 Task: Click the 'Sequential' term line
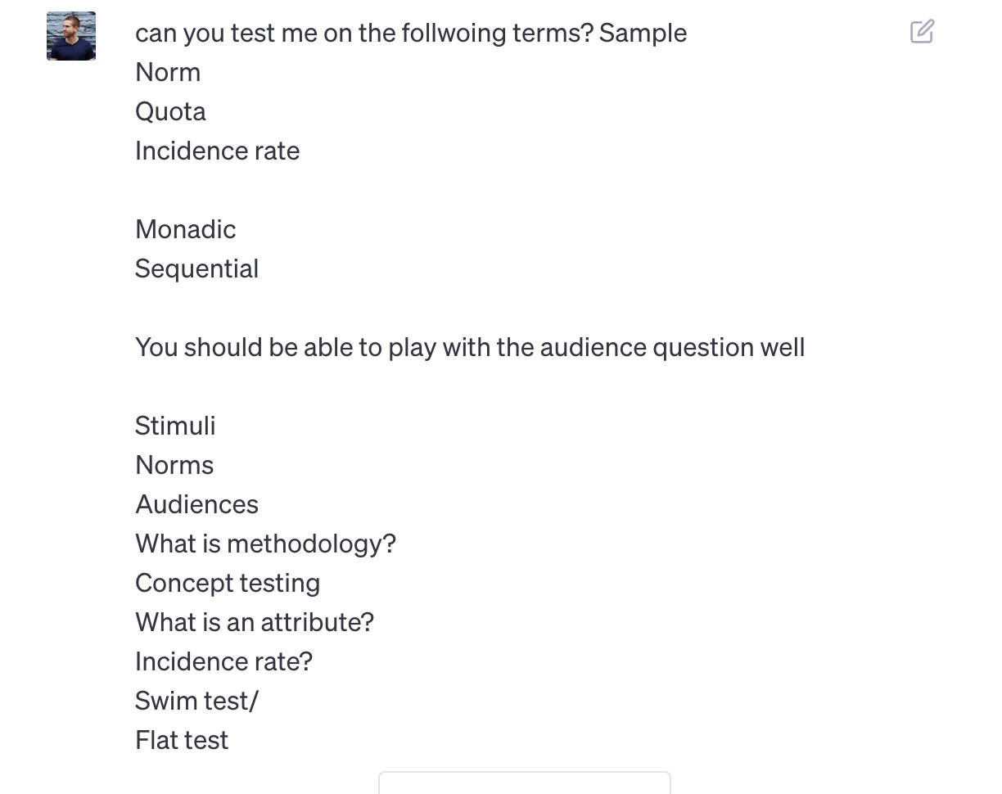pyautogui.click(x=196, y=268)
